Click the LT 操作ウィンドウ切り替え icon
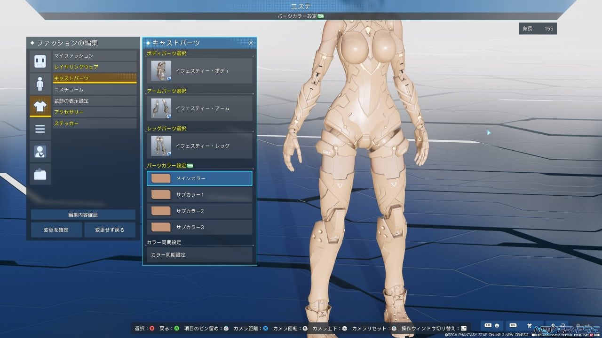602x338 pixels. click(463, 328)
